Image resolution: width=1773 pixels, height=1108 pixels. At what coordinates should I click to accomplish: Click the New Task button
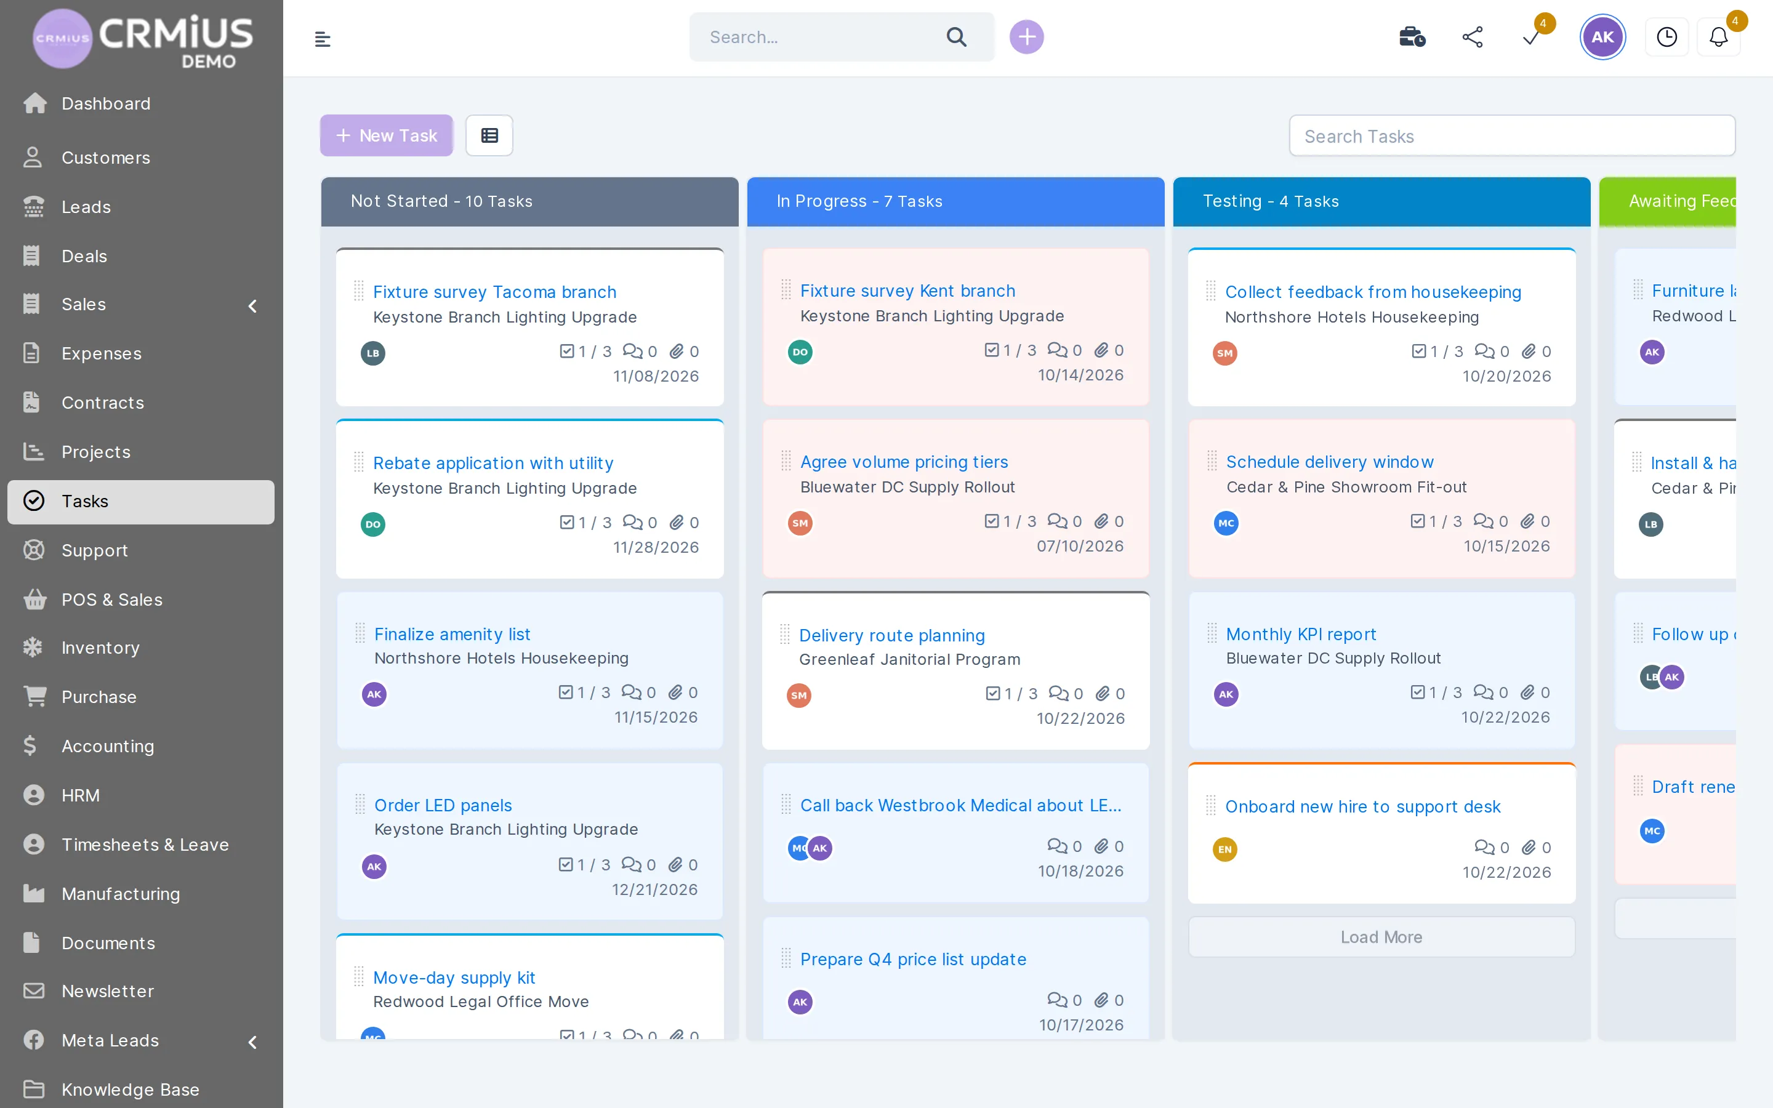386,135
